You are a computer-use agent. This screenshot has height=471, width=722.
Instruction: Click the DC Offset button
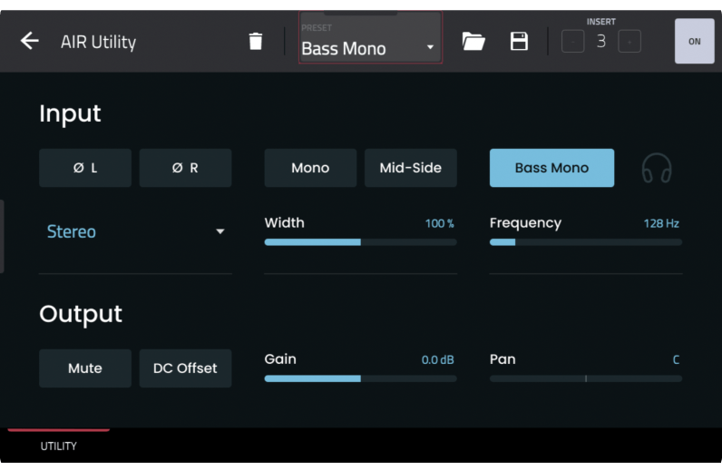(x=185, y=368)
